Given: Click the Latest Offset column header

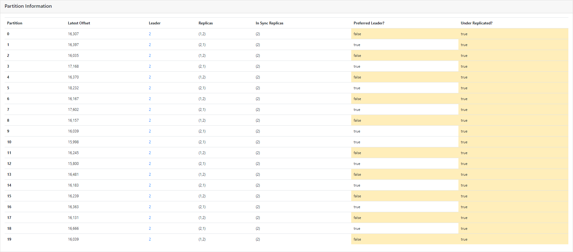Looking at the screenshot, I should pos(79,23).
